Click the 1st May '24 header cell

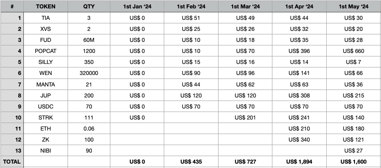[x=354, y=6]
